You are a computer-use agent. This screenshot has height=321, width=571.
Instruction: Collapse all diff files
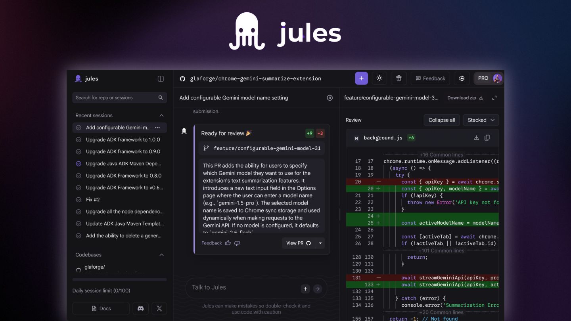[442, 120]
